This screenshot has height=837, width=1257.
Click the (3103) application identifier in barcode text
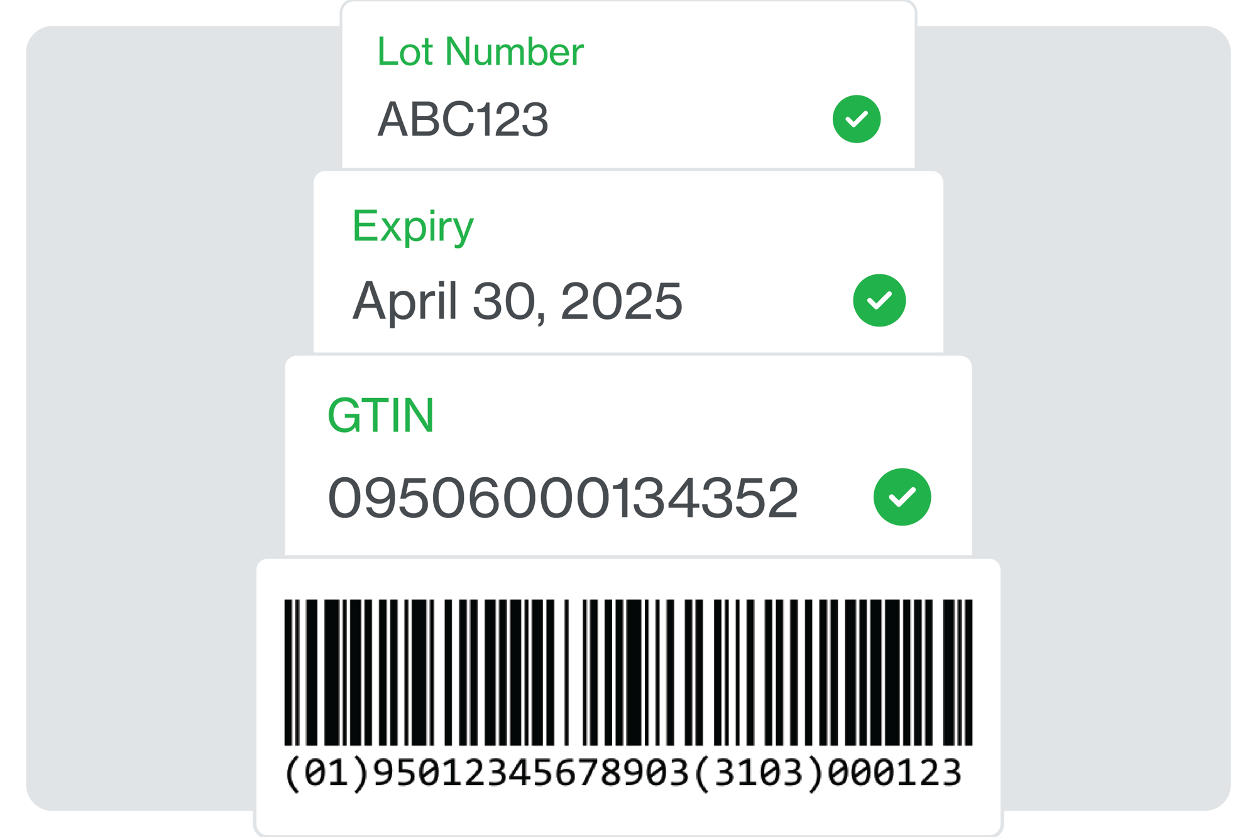tap(759, 774)
